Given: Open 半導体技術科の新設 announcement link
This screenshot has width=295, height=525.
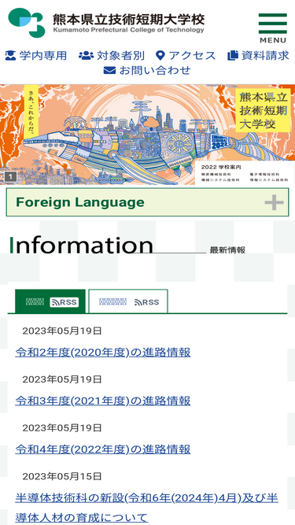Looking at the screenshot, I should (x=146, y=508).
